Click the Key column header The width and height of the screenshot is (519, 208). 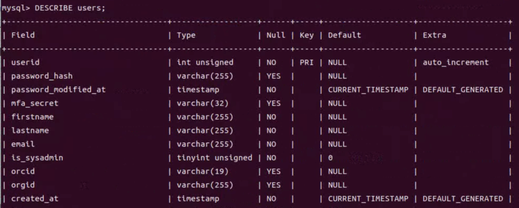click(x=307, y=35)
